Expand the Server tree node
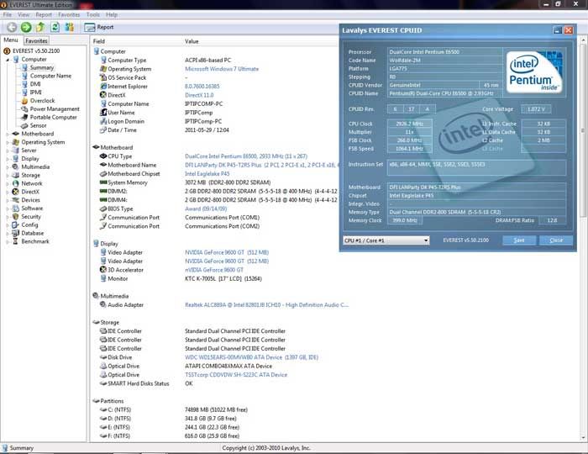The height and width of the screenshot is (454, 588). pyautogui.click(x=7, y=150)
